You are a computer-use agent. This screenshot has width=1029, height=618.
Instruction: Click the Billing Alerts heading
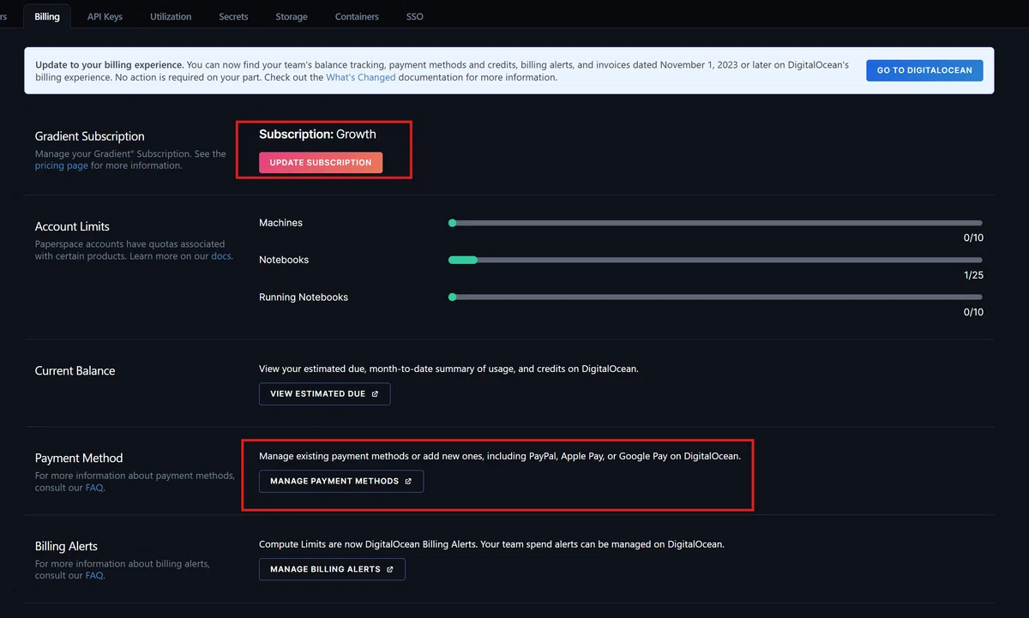tap(66, 547)
